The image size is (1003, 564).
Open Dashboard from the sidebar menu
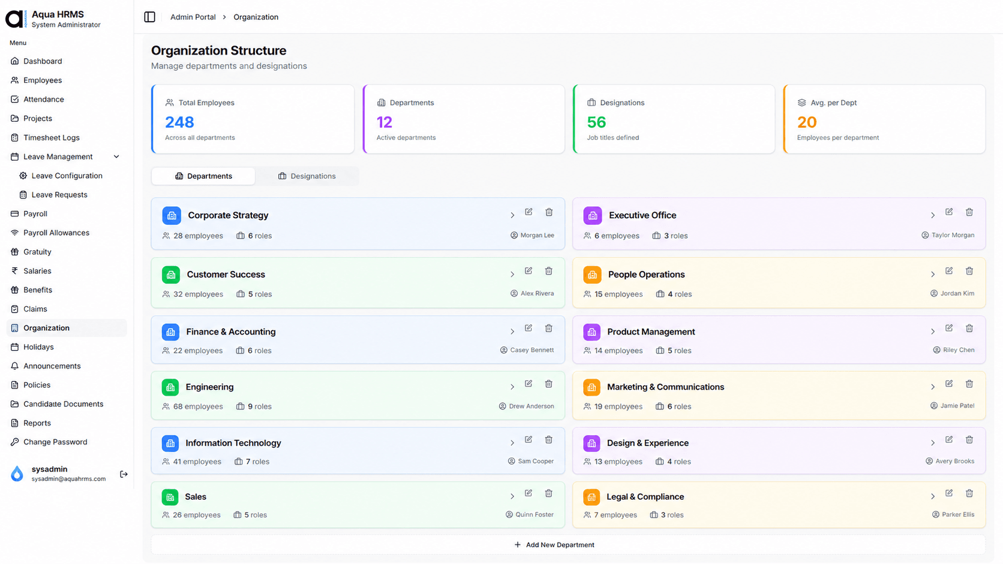click(x=66, y=61)
